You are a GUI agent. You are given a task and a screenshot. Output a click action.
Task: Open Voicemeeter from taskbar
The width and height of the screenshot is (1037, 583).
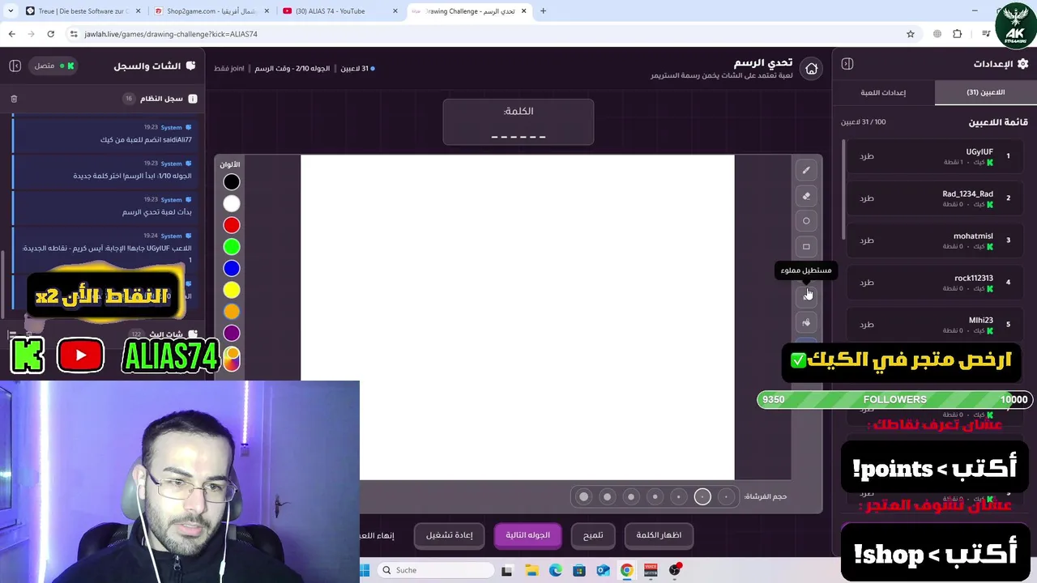point(651,571)
